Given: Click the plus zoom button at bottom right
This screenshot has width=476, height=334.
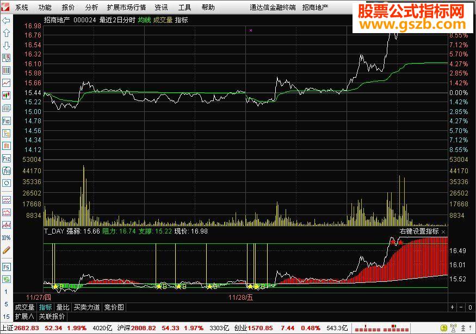Looking at the screenshot, I should pos(452,307).
